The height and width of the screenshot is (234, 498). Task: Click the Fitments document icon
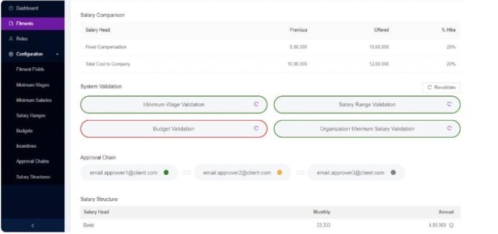pos(11,23)
